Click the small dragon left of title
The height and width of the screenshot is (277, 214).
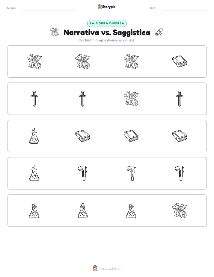55,32
